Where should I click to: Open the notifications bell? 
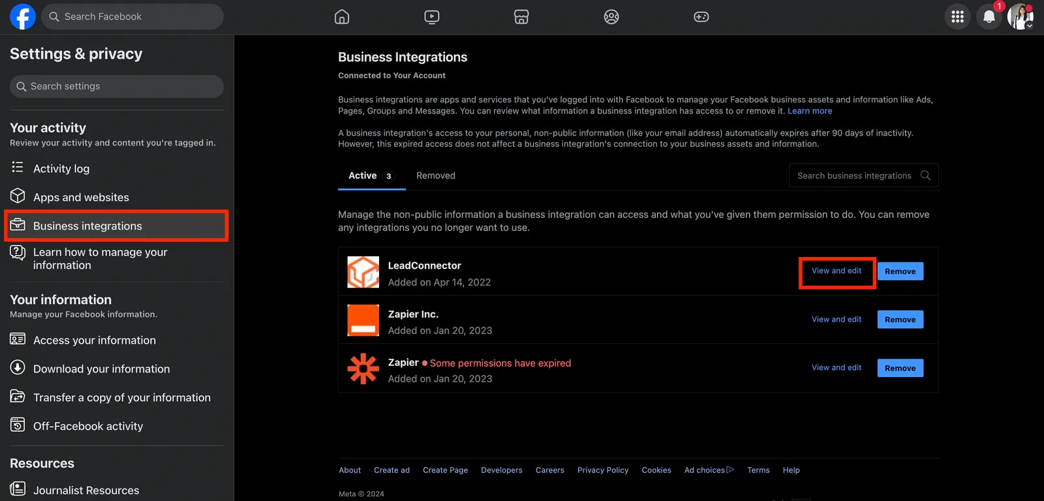point(989,17)
